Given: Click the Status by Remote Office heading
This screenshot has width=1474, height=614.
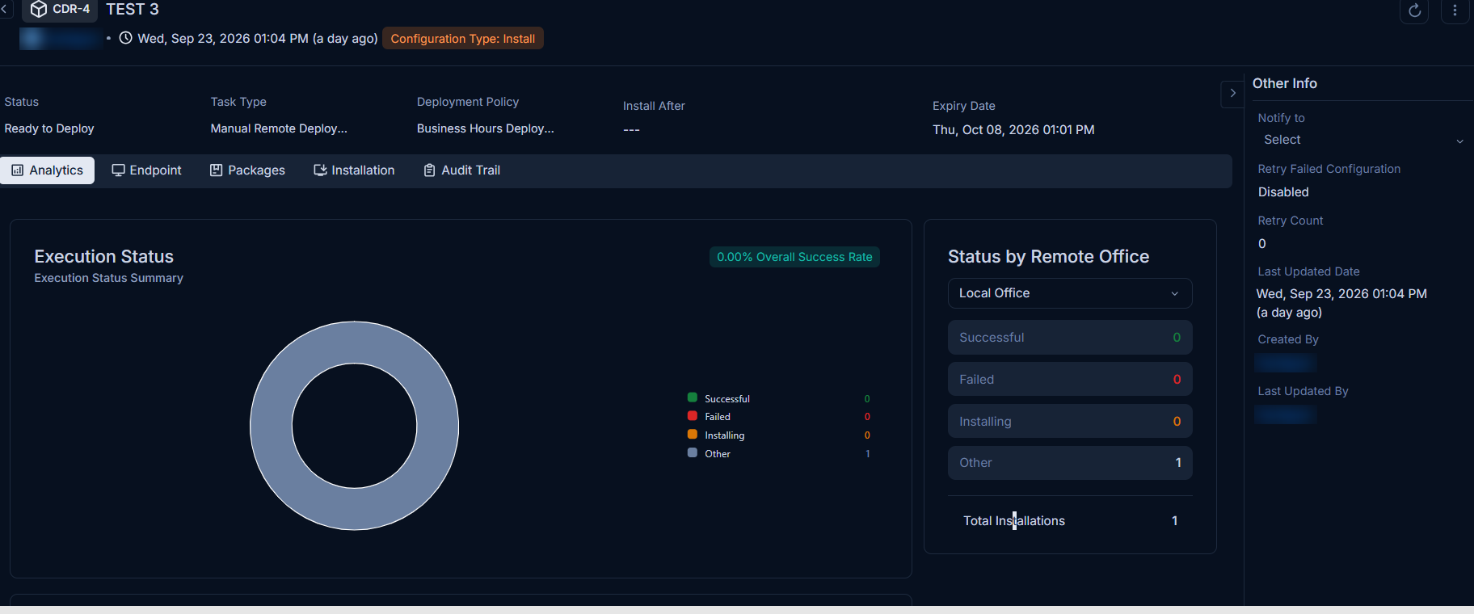Looking at the screenshot, I should click(x=1048, y=257).
